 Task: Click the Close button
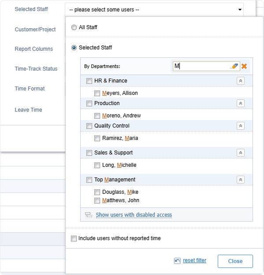235,261
